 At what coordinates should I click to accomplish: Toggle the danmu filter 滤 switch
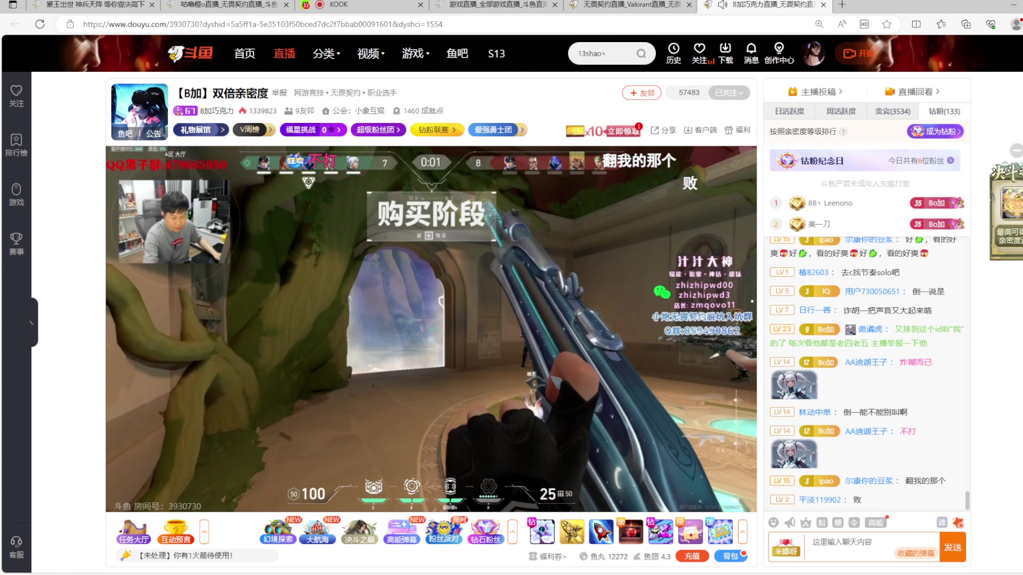click(x=941, y=523)
